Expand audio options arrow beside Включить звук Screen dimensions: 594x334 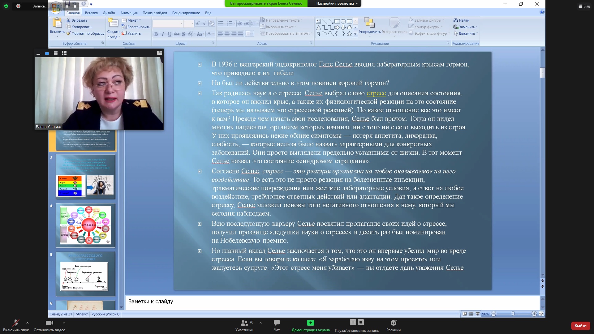tap(28, 323)
